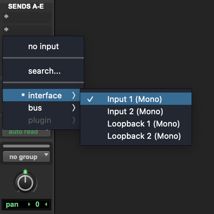The height and width of the screenshot is (214, 214).
Task: Click the right pan arrow indicator
Action: [46, 204]
